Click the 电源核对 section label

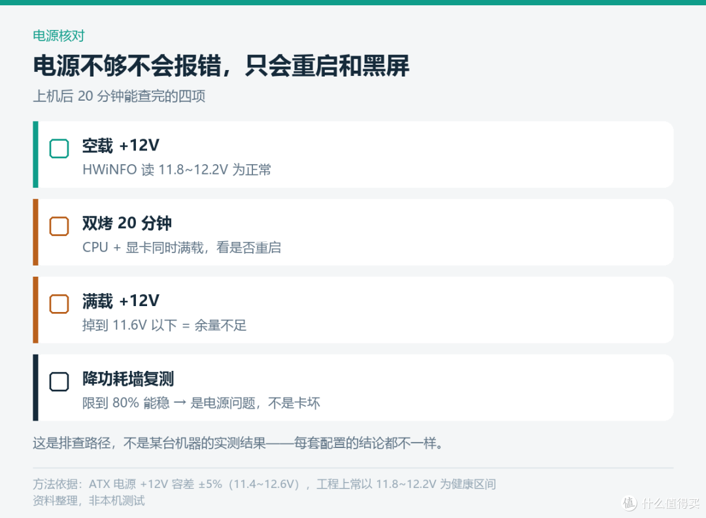[59, 35]
